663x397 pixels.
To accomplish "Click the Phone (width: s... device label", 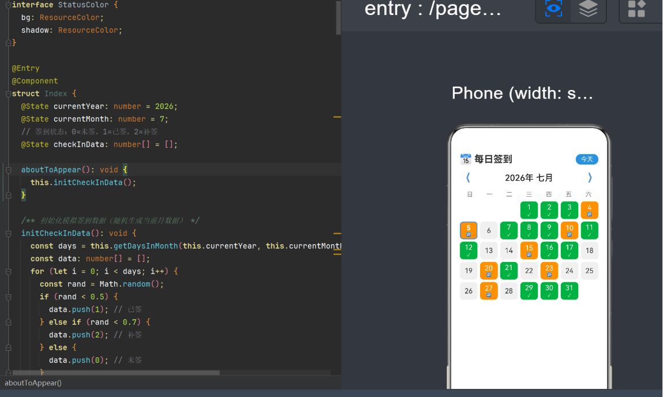I will (522, 93).
